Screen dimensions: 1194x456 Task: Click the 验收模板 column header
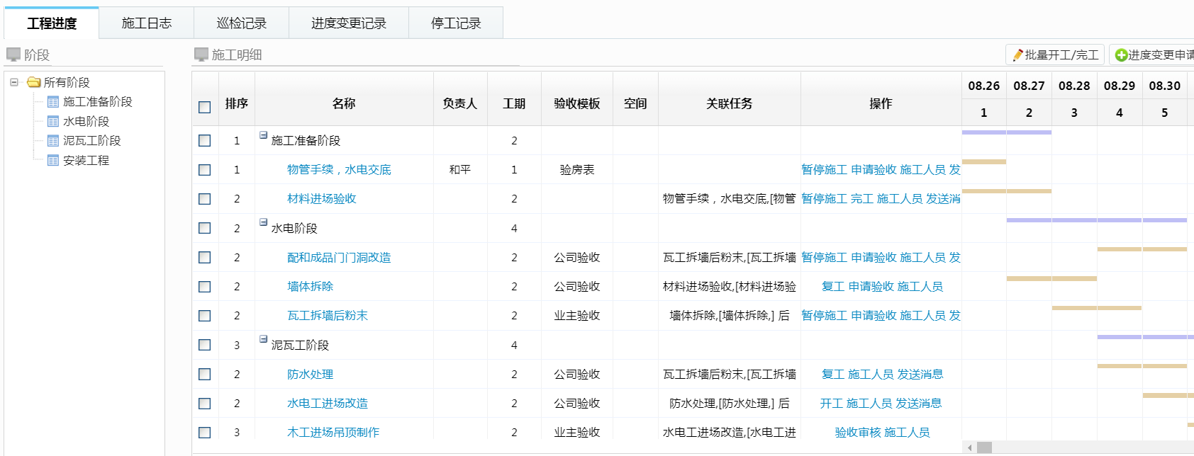coord(577,103)
